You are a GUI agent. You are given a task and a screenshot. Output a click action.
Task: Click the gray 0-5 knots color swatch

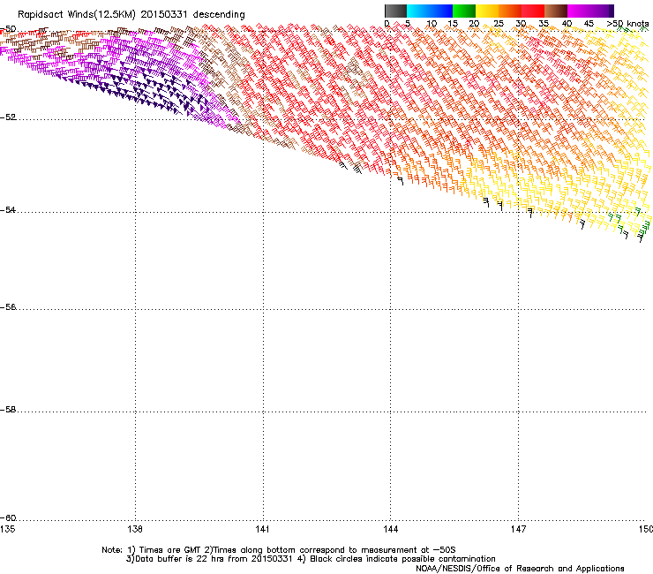click(x=395, y=11)
